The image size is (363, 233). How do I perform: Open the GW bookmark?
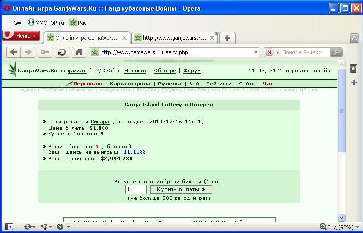tap(17, 23)
